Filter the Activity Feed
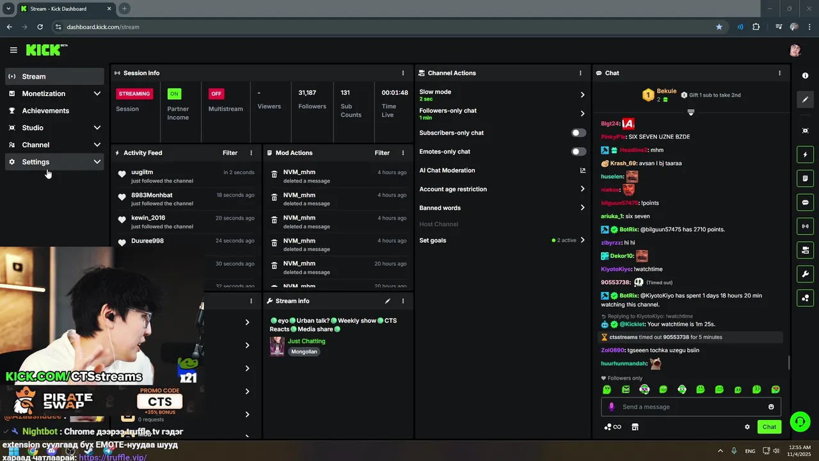Screen dimensions: 819x461 tap(230, 153)
